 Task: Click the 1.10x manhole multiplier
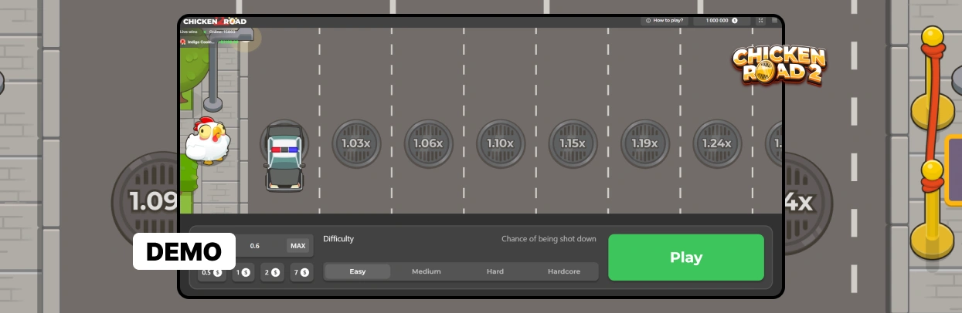pyautogui.click(x=501, y=143)
